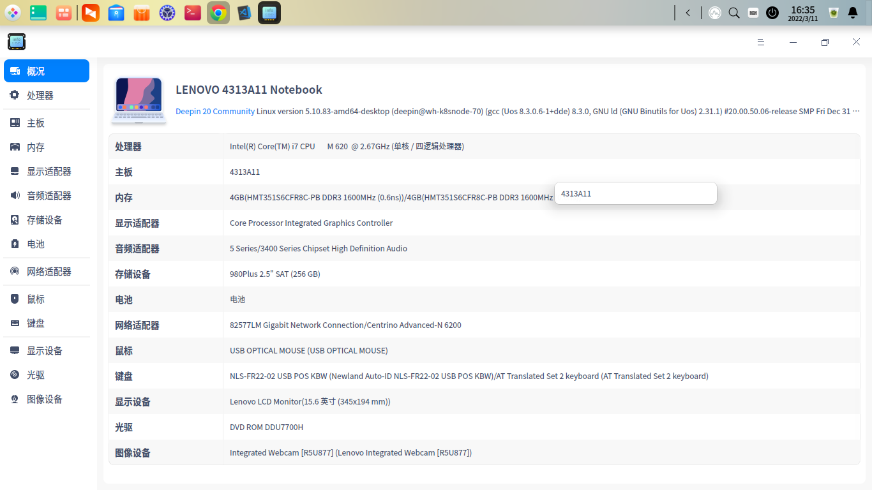This screenshot has width=872, height=490.
Task: Select the 4313A11 value in the 主板 row
Action: [x=244, y=172]
